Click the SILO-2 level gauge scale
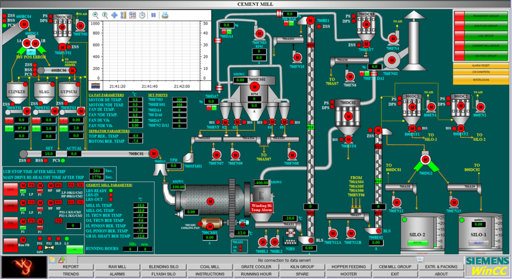This screenshot has width=512, height=279. 439,232
